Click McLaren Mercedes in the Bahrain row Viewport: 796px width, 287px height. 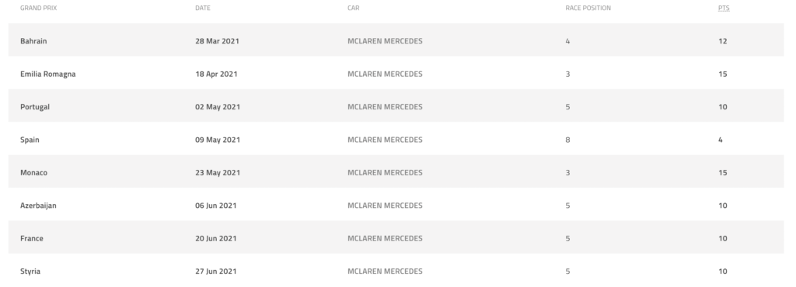click(x=385, y=41)
